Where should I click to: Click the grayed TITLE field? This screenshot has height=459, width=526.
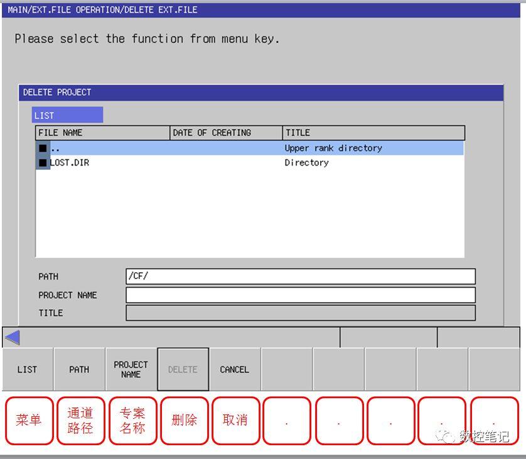pyautogui.click(x=301, y=313)
